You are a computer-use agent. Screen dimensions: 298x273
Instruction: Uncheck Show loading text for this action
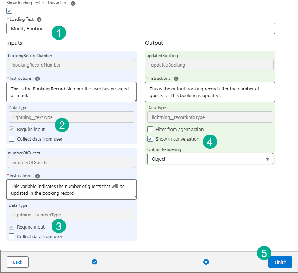[9, 11]
